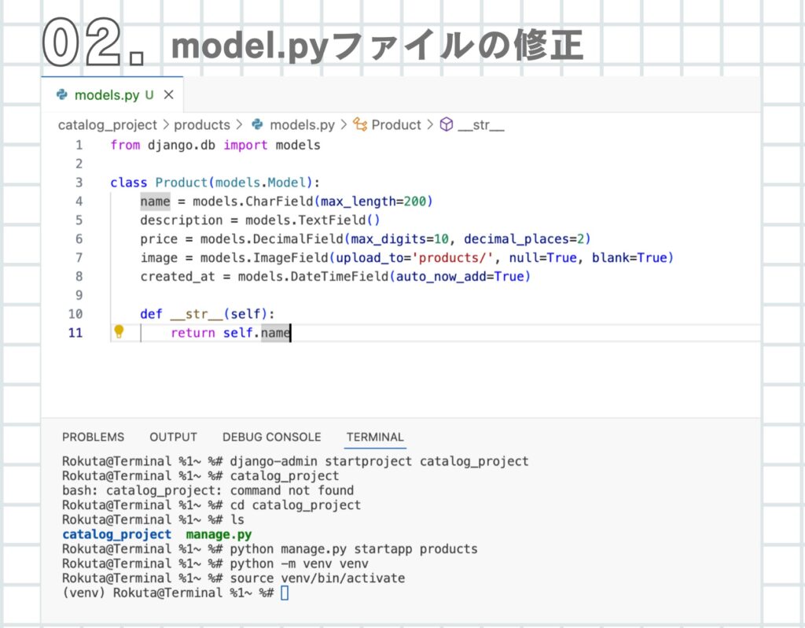Select the models.py tab title
Viewport: 805px width, 628px height.
(x=107, y=95)
